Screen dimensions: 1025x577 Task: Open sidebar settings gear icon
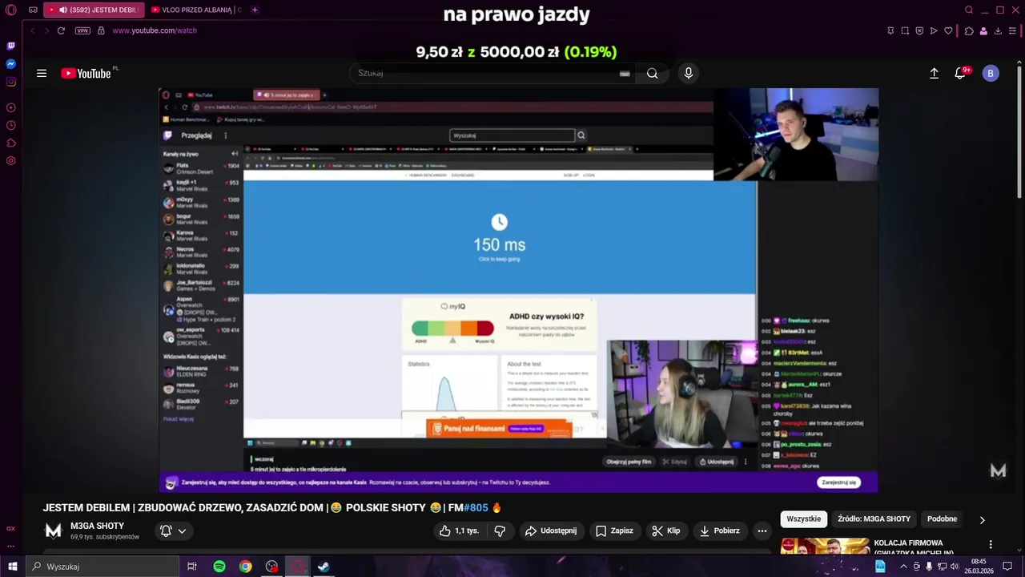11,160
